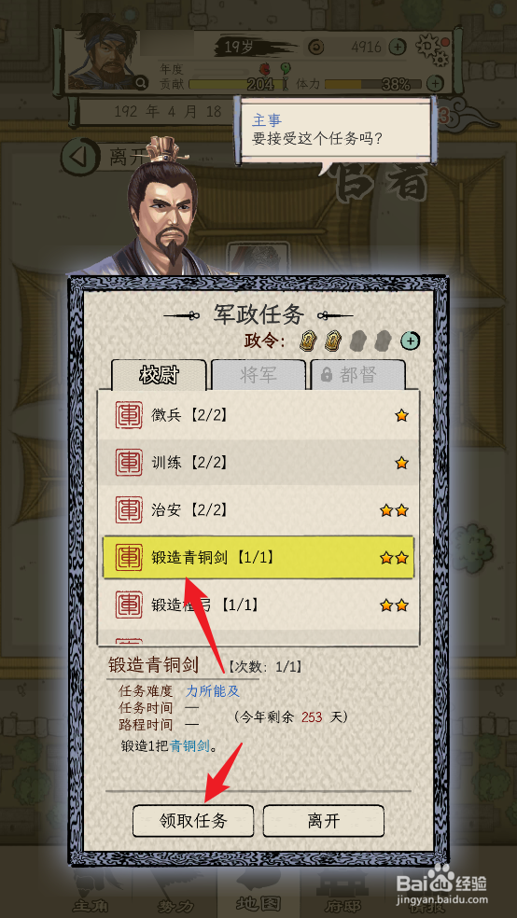Inspect character with the portrait magnifier icon
The image size is (517, 918).
tap(141, 83)
